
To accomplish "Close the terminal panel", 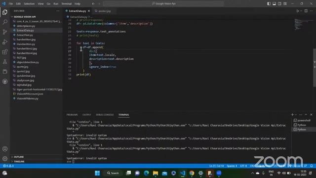I will pos(311,115).
